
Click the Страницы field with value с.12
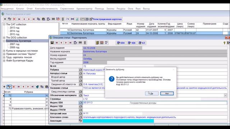142,99
